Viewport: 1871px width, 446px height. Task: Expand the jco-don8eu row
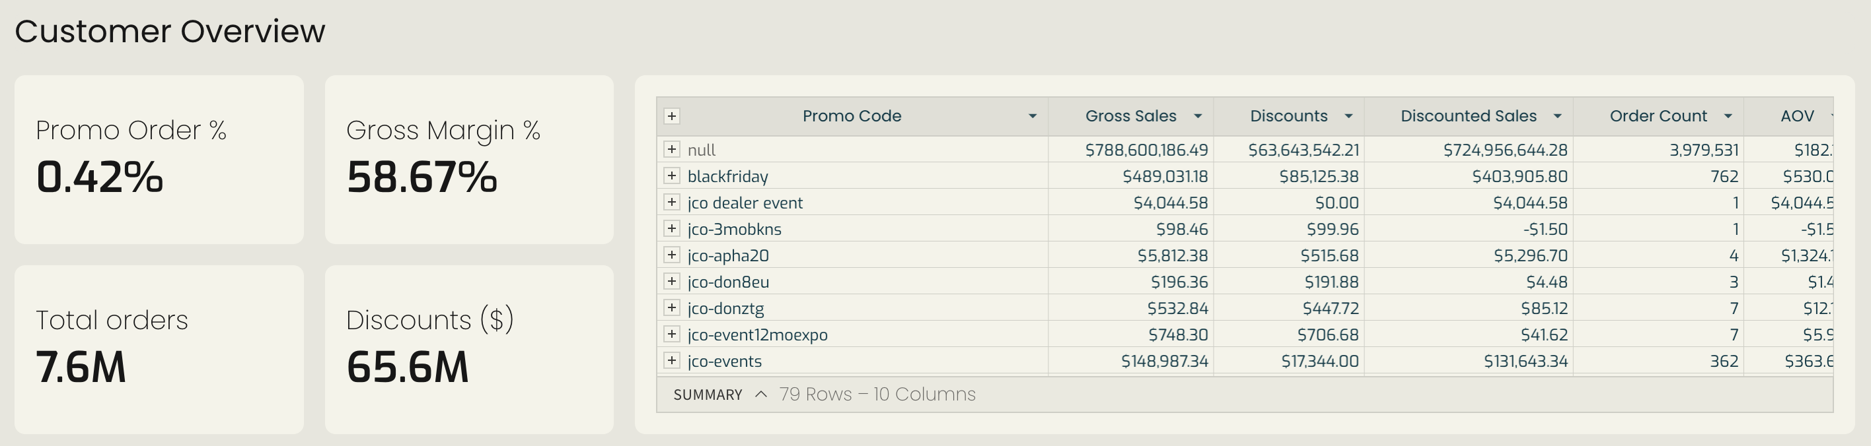[x=672, y=281]
